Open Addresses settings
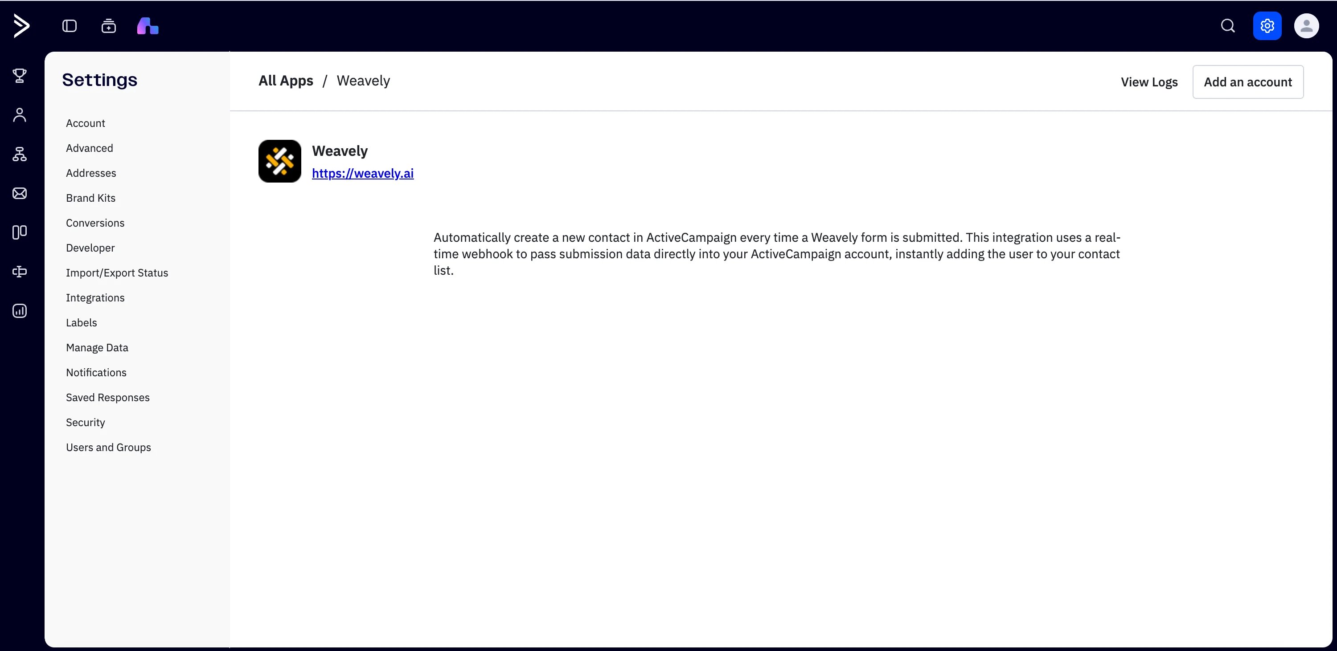Screen dimensions: 1337x651 pyautogui.click(x=91, y=173)
